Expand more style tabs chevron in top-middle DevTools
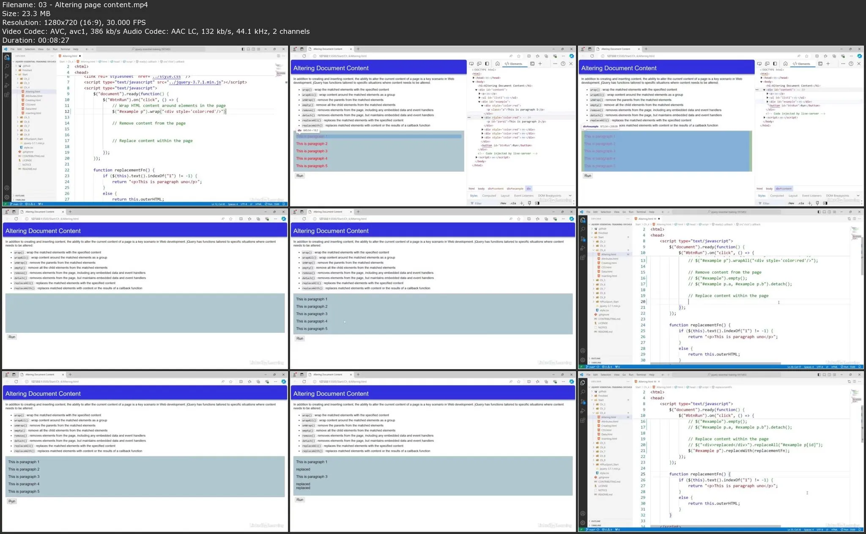 [x=570, y=196]
